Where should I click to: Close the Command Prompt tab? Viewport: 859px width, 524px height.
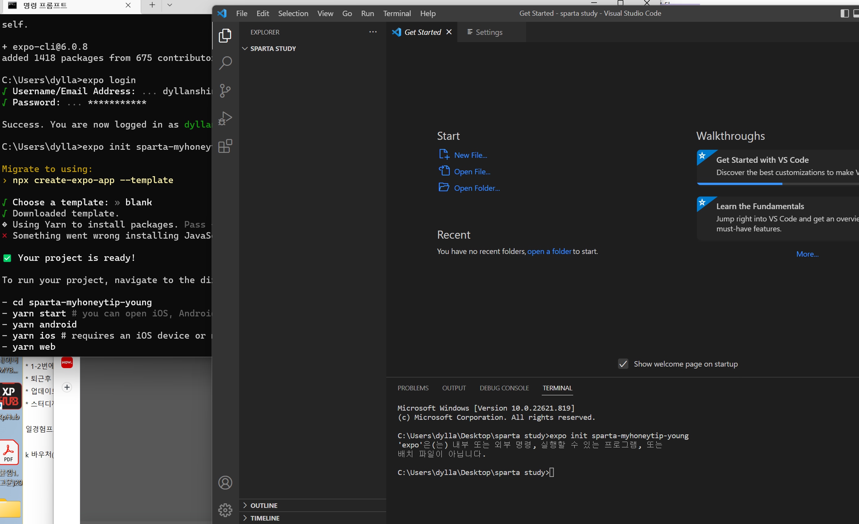click(x=128, y=5)
